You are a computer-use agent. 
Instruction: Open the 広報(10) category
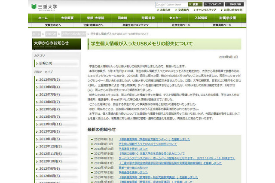coord(56,63)
